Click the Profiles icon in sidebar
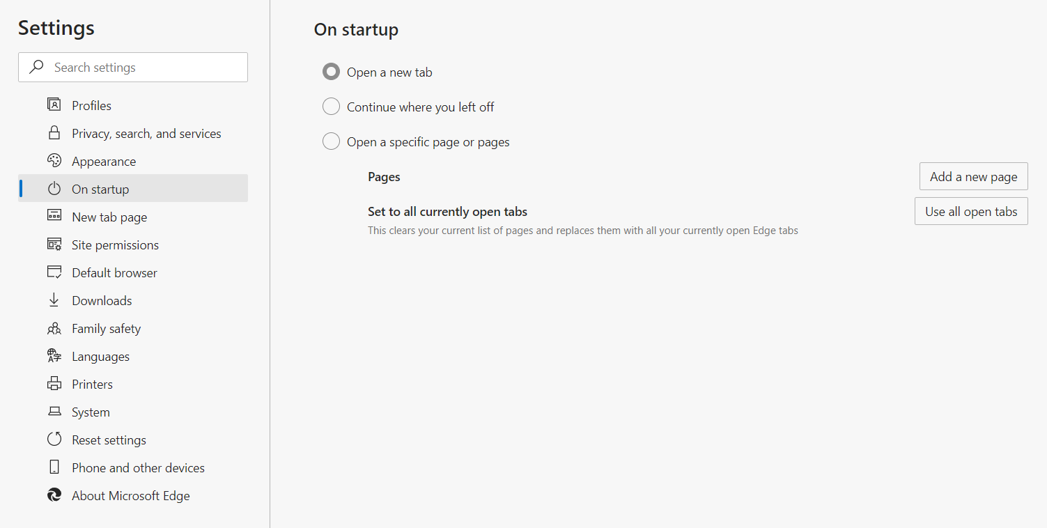 [x=54, y=105]
